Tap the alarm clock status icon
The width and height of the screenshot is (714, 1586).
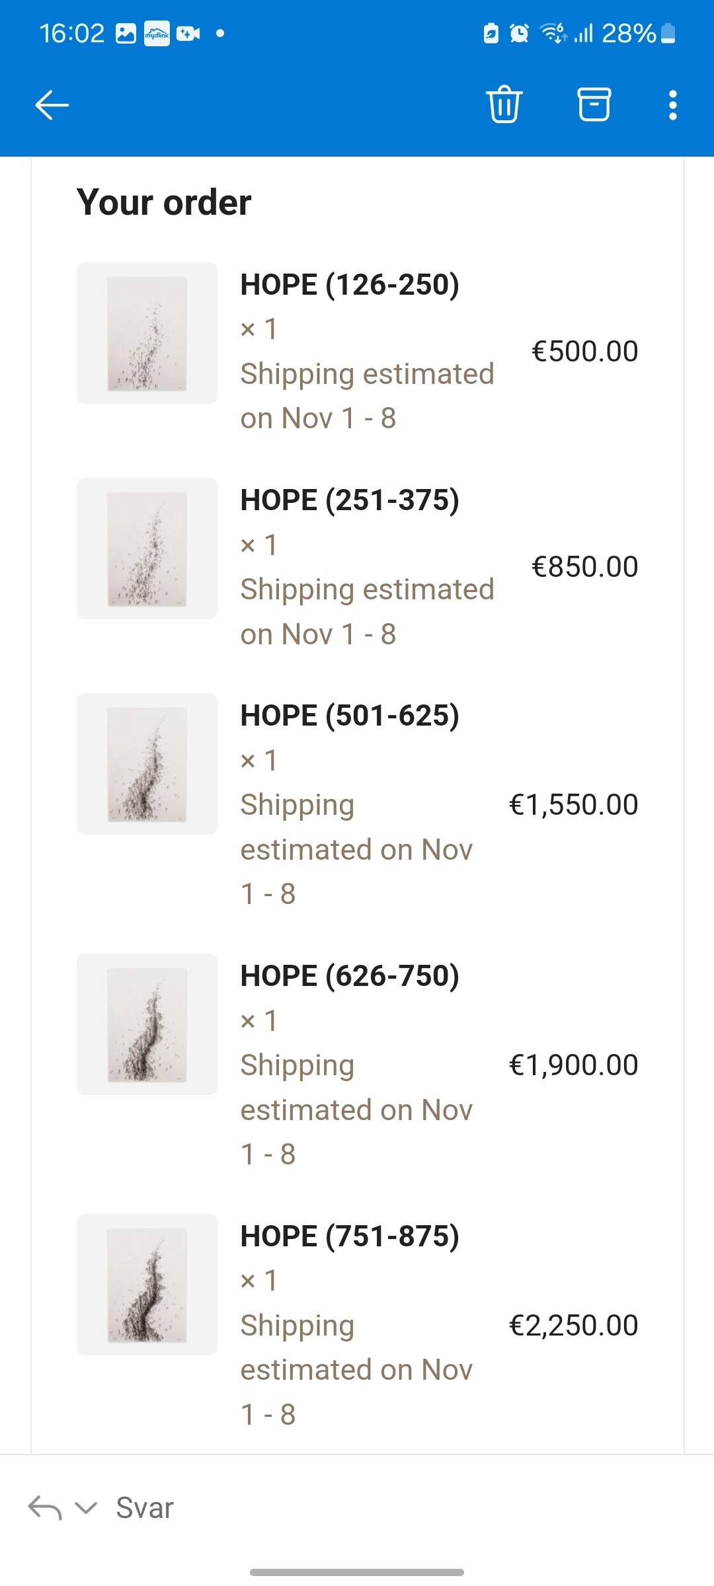[x=519, y=33]
